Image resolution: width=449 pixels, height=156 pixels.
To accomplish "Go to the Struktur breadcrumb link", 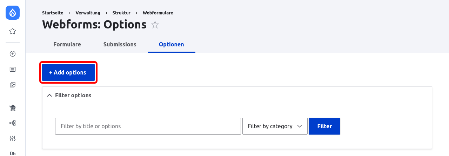I will (121, 13).
